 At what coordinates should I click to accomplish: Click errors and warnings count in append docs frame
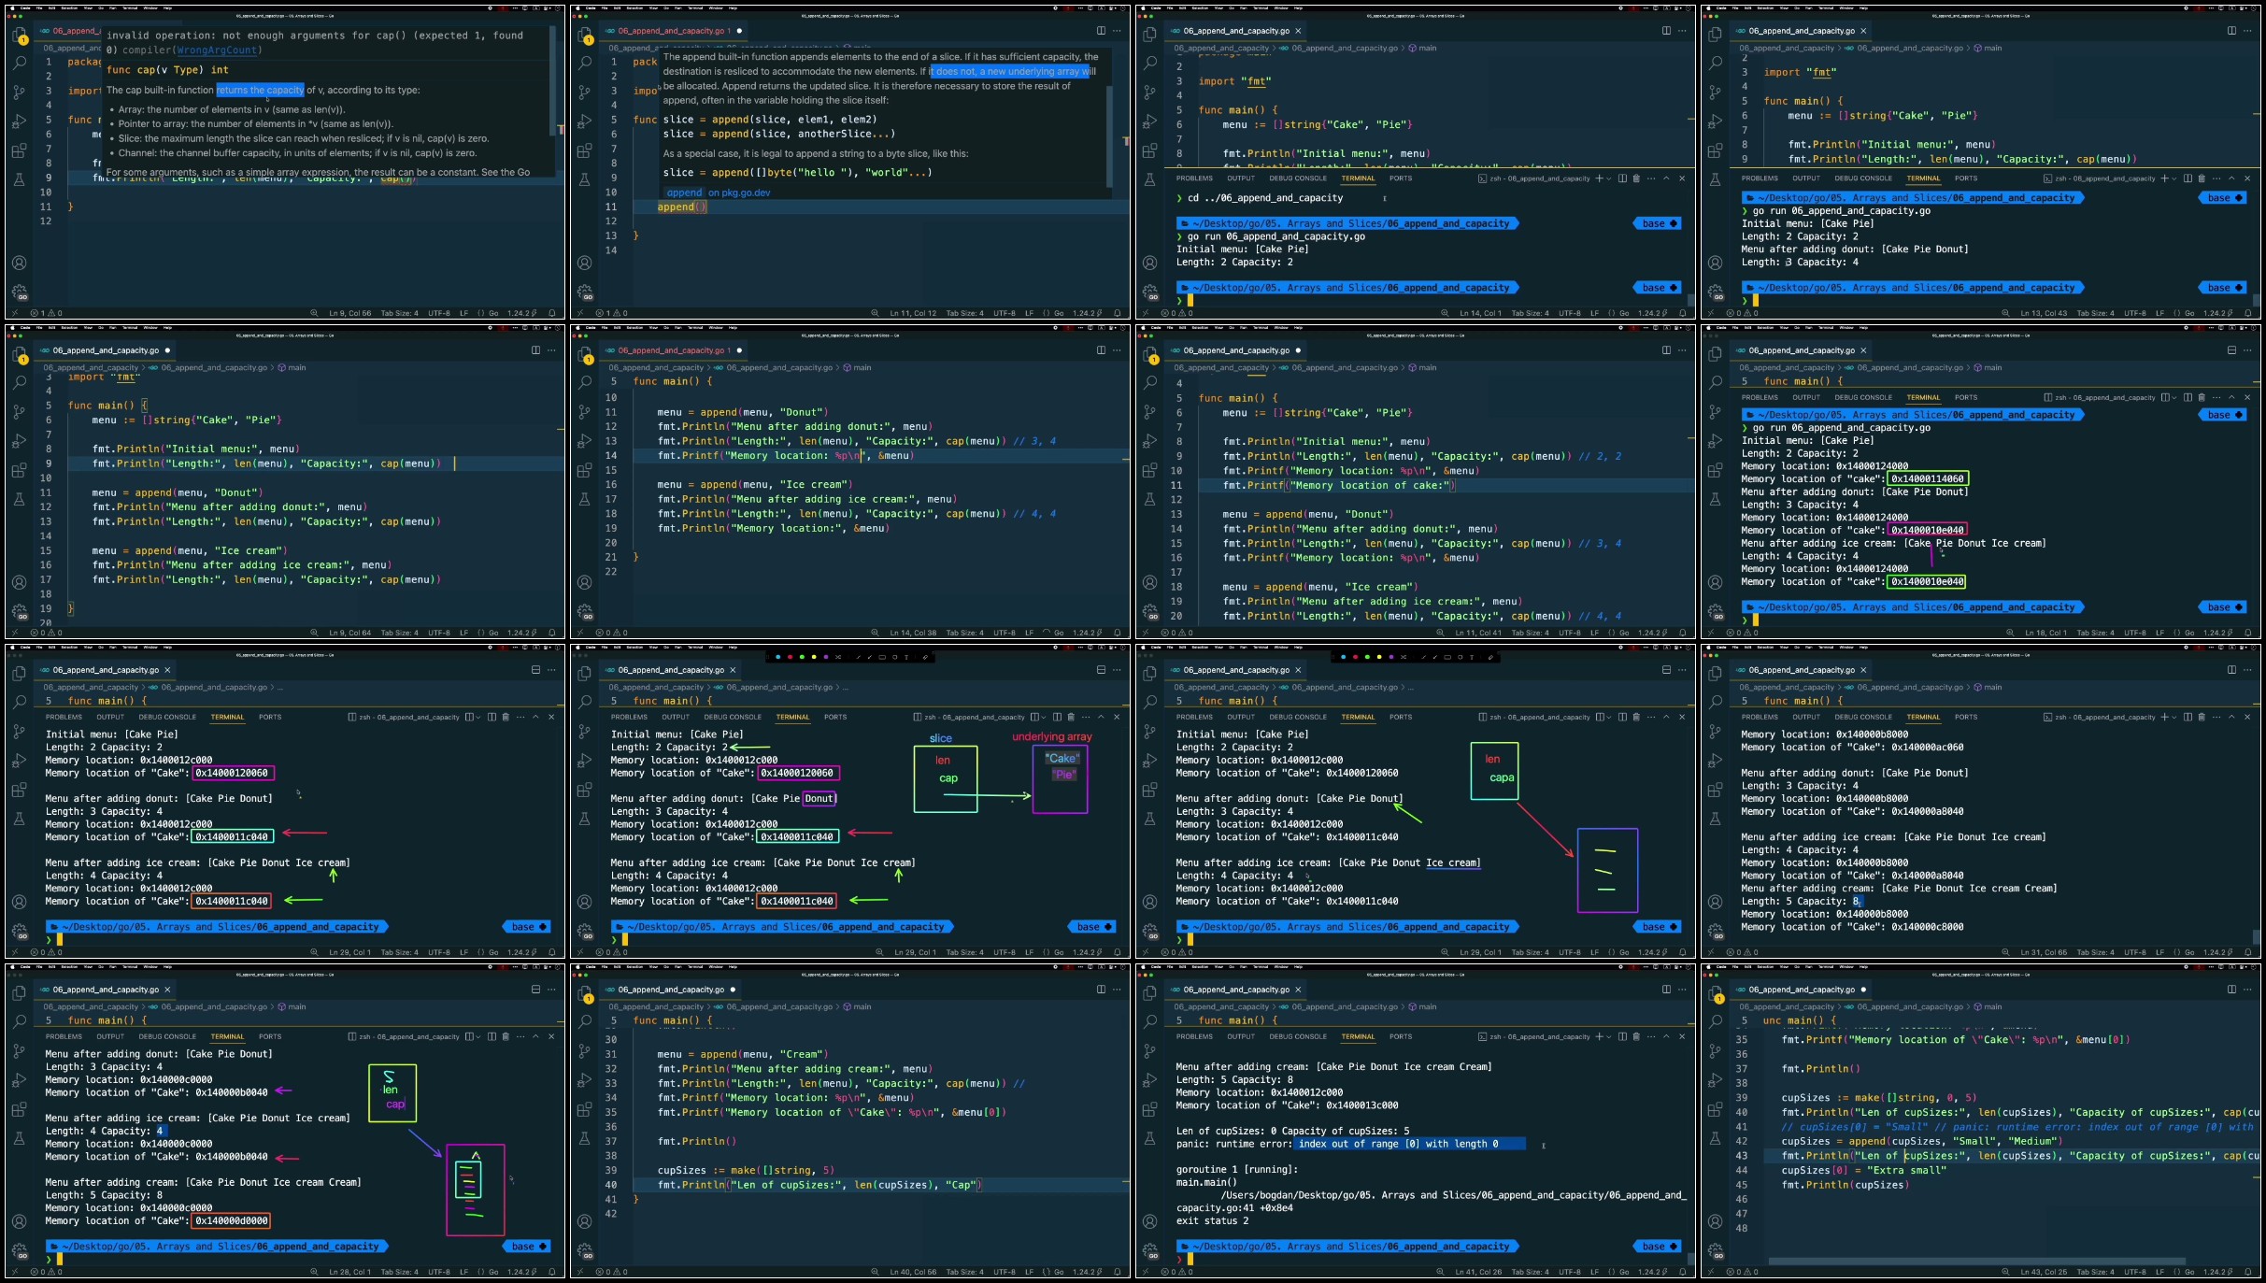click(611, 313)
